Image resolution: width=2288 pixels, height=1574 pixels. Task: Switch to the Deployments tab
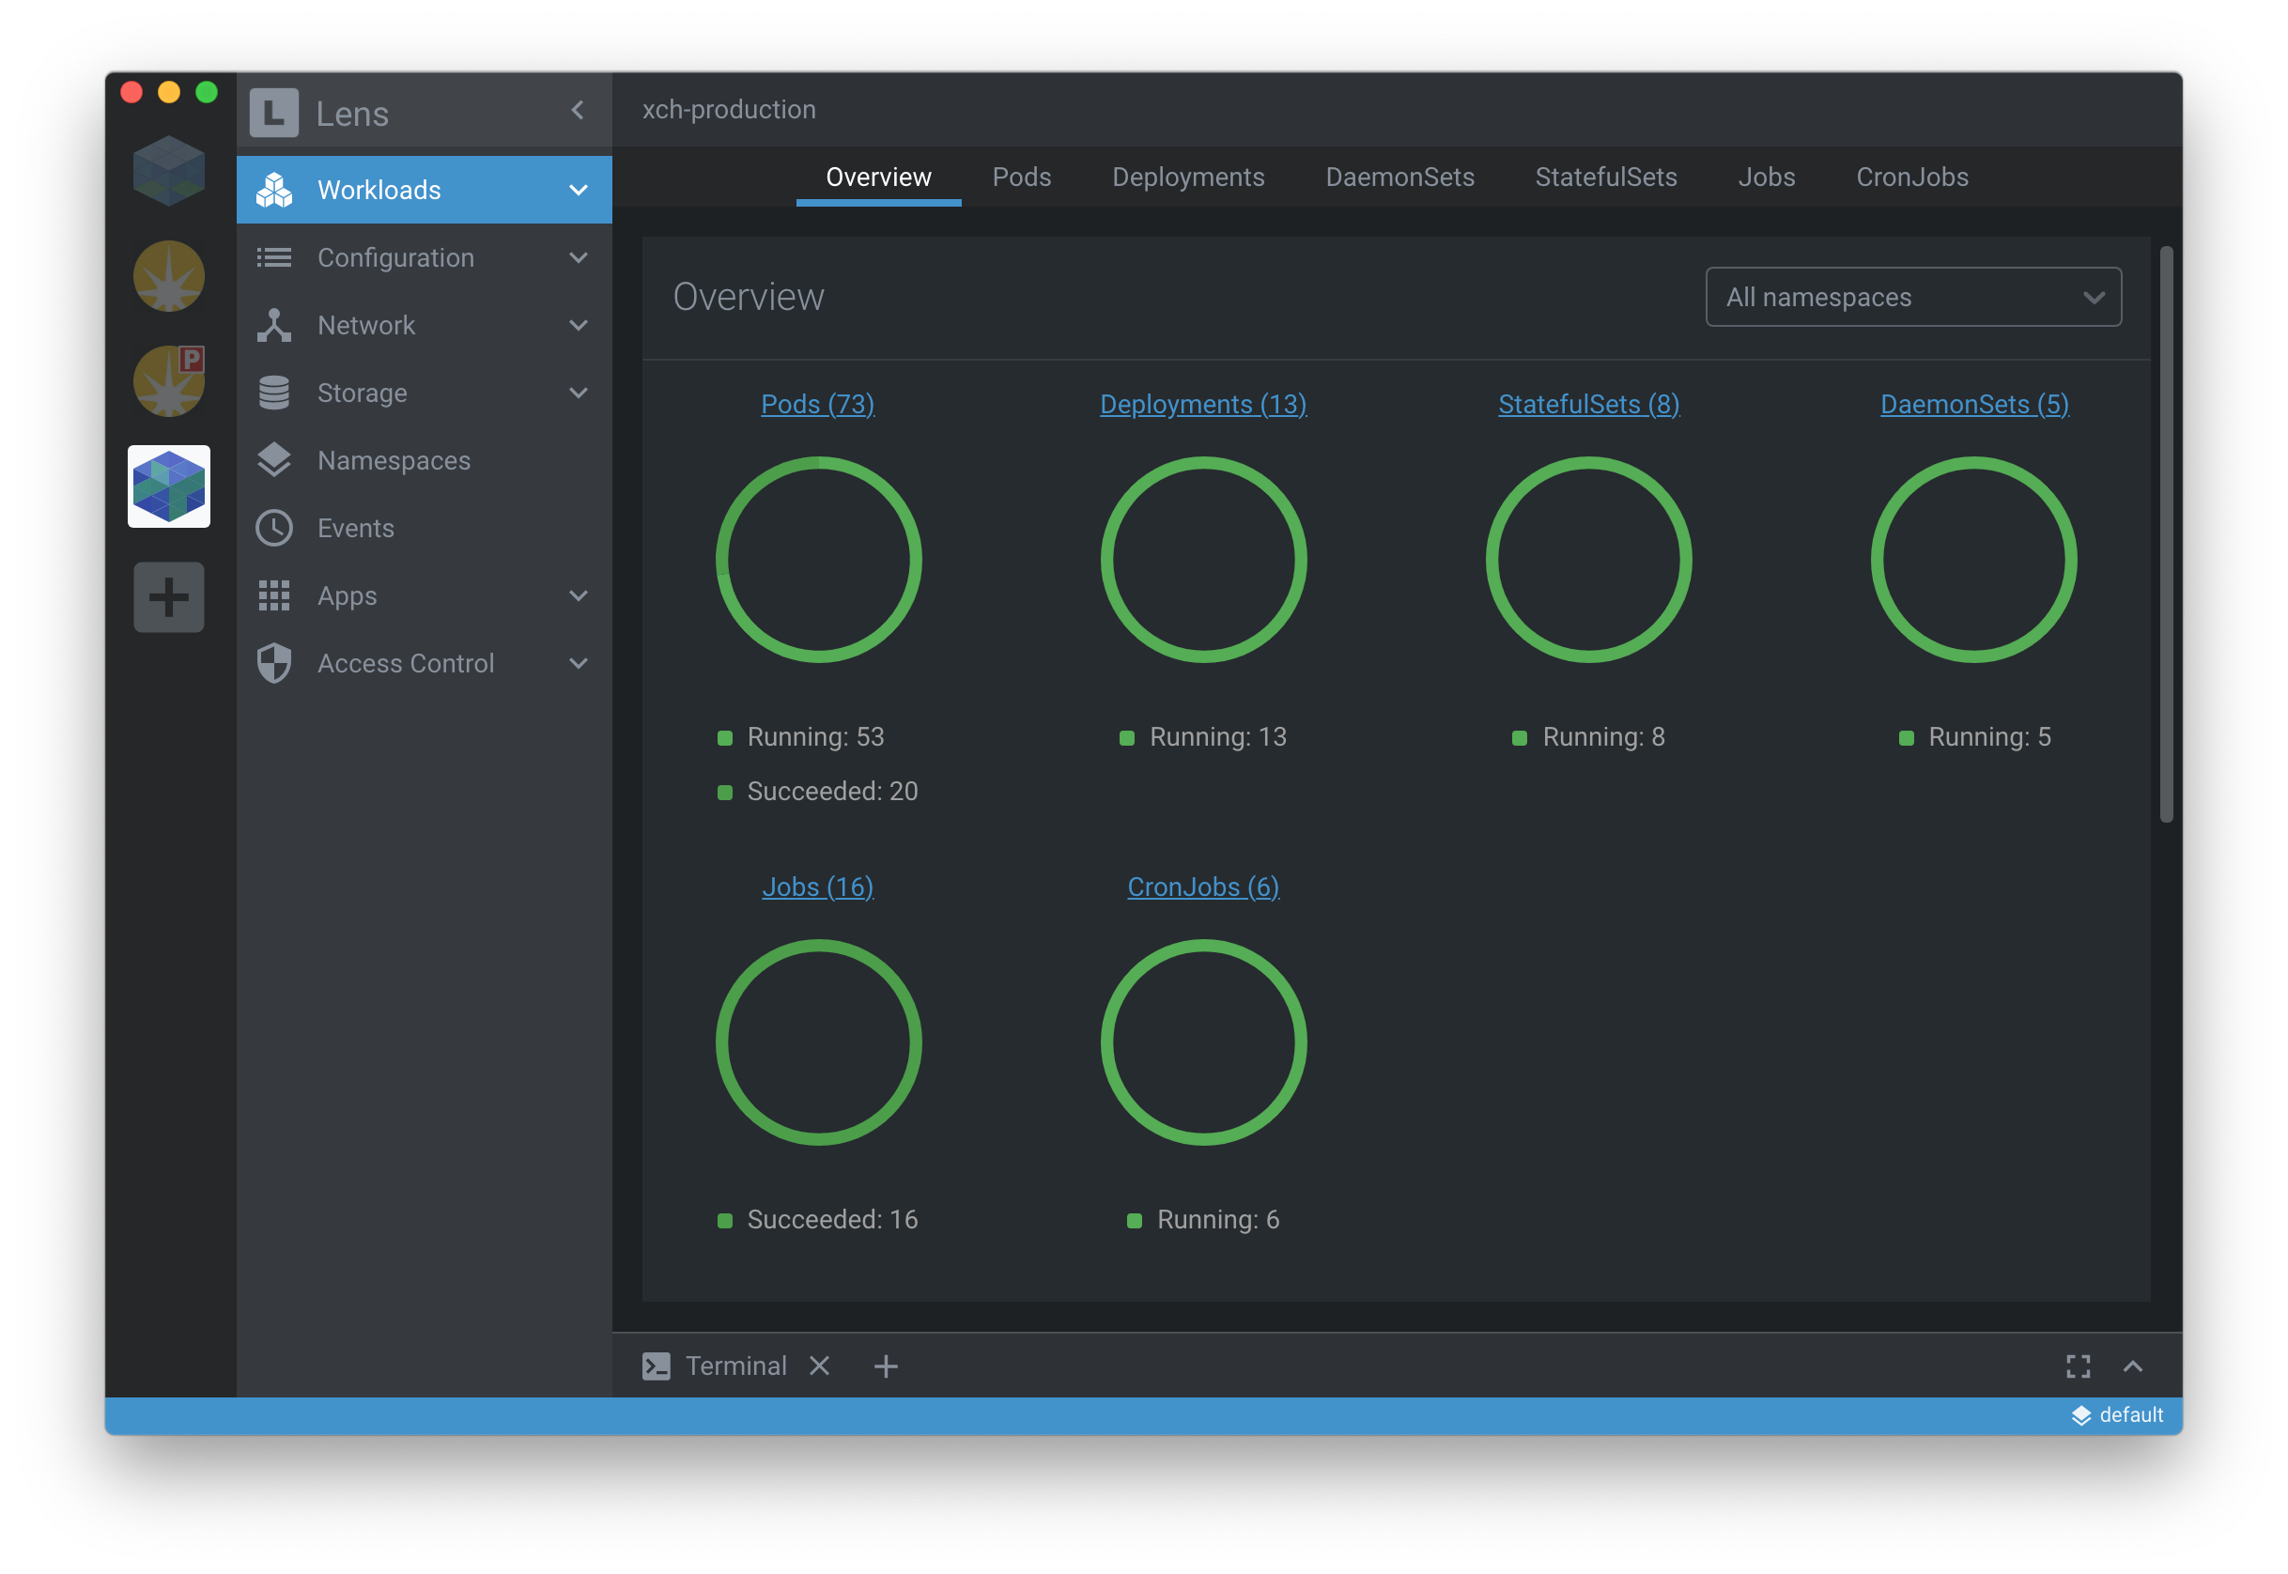click(1188, 177)
